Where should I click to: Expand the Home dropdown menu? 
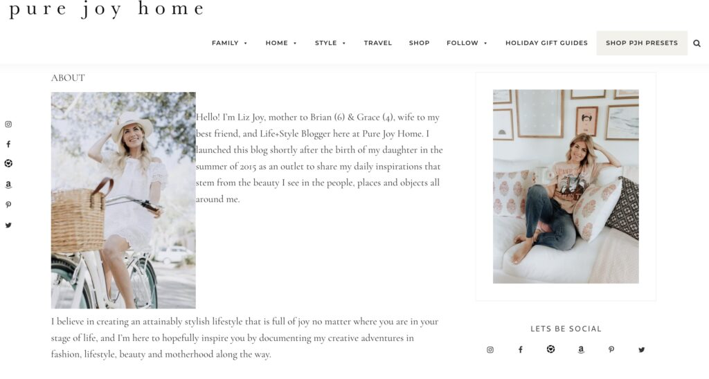281,43
